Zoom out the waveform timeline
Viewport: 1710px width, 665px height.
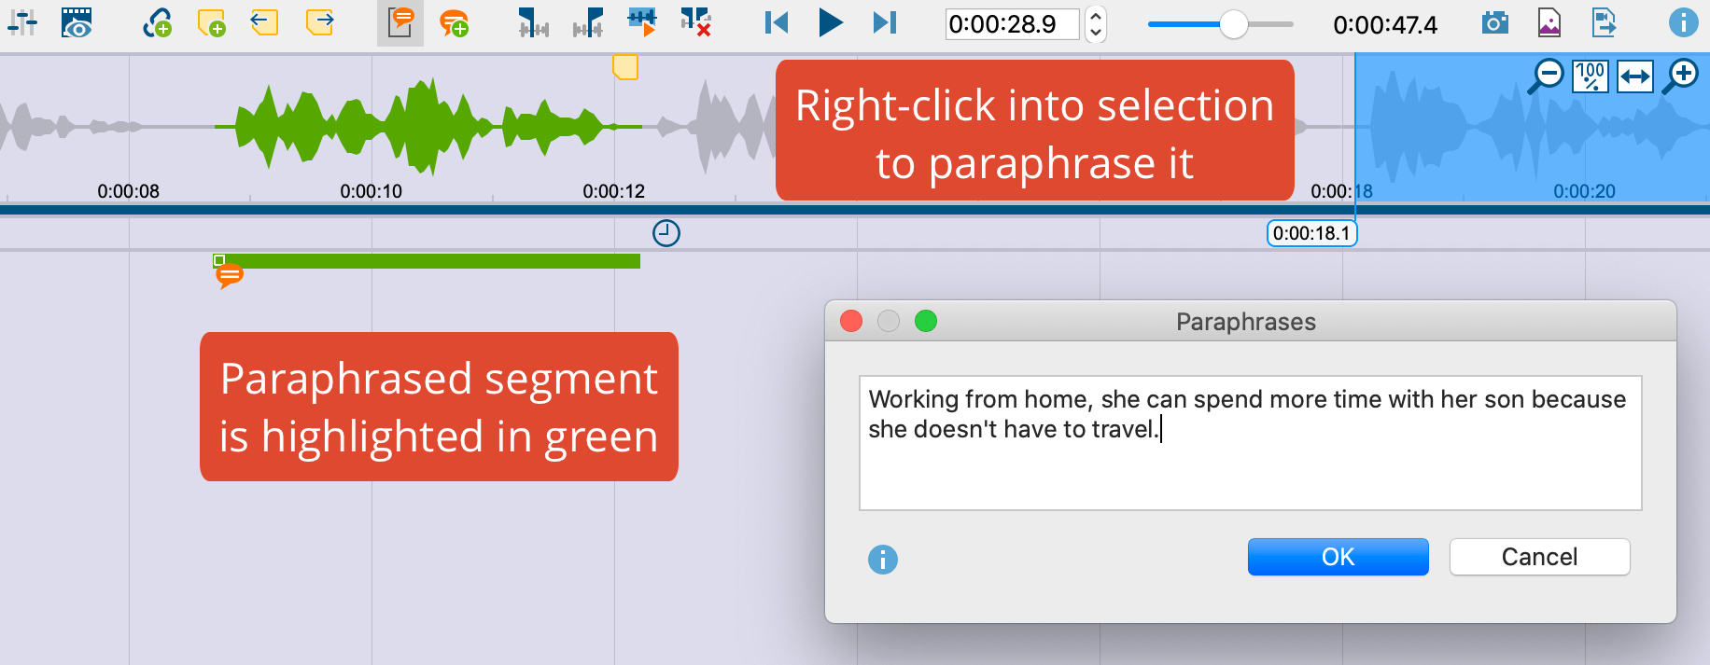[1546, 76]
